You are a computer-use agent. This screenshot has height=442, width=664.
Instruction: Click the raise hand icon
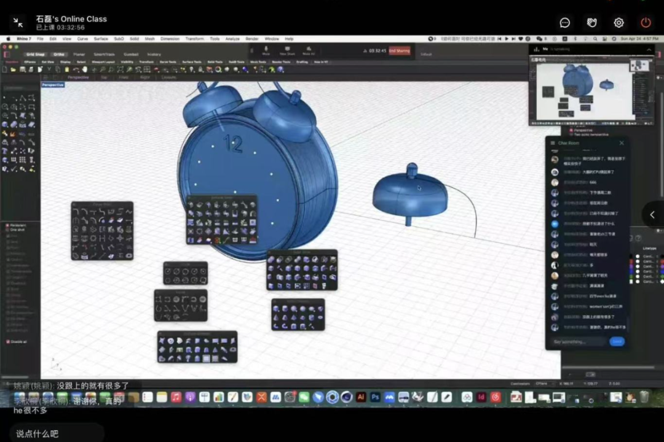pyautogui.click(x=591, y=23)
